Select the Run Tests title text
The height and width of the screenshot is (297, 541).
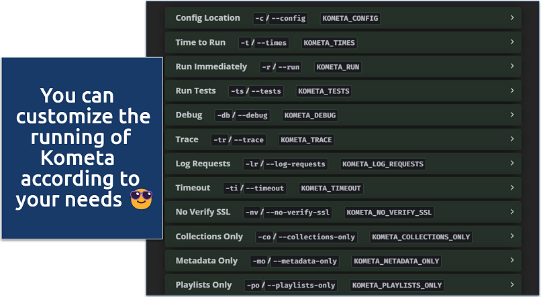(195, 91)
